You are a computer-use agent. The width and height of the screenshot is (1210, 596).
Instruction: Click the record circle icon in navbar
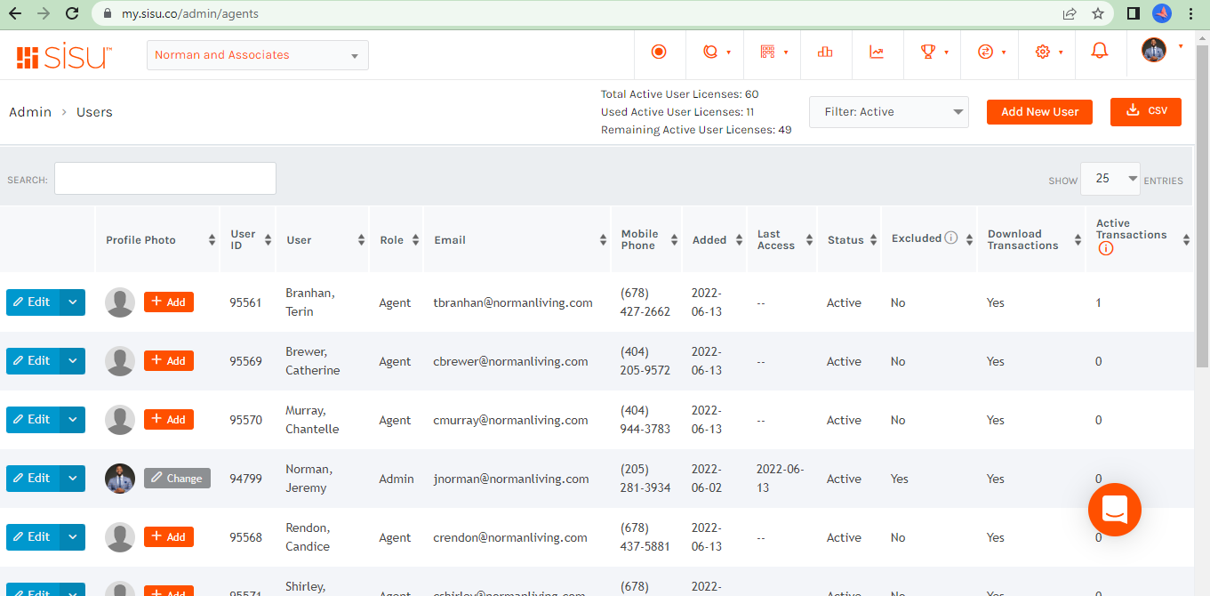tap(659, 52)
